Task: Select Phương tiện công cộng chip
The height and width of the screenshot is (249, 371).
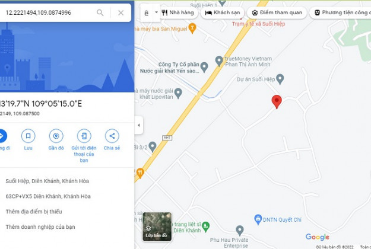Action: (341, 12)
